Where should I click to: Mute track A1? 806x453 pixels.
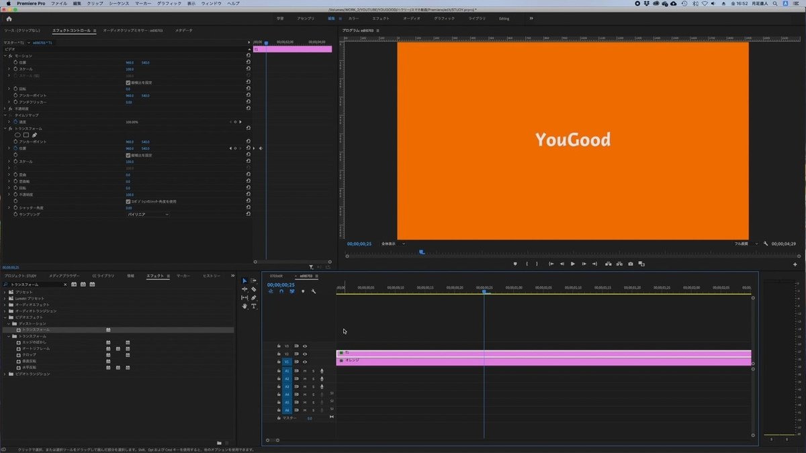(x=305, y=370)
